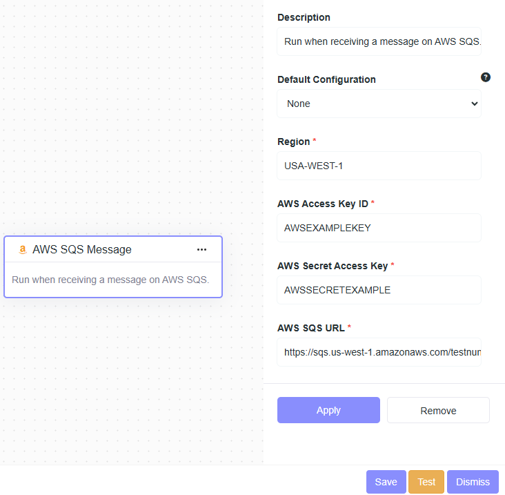The width and height of the screenshot is (505, 495).
Task: Open the three-dot menu on AWS SQS node
Action: pyautogui.click(x=201, y=250)
